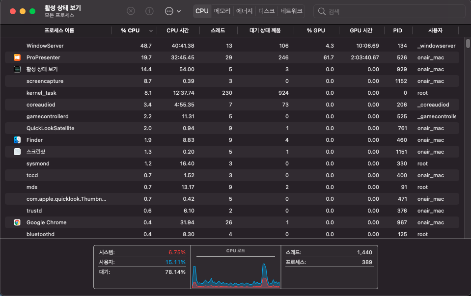
Task: Click the stop process (X) toolbar icon
Action: pos(131,11)
